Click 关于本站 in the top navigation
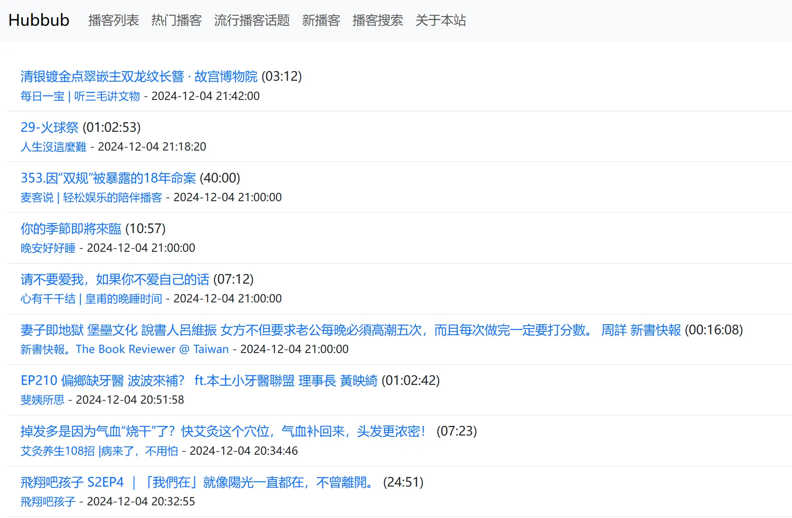Screen dimensions: 792x518 [x=440, y=20]
